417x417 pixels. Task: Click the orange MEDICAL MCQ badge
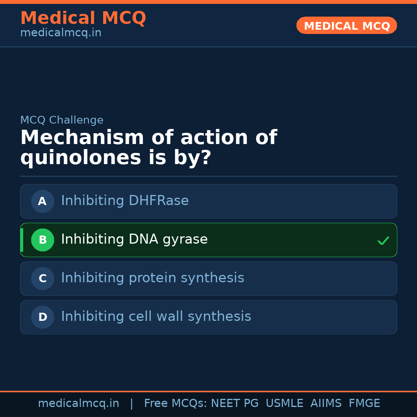click(x=346, y=25)
